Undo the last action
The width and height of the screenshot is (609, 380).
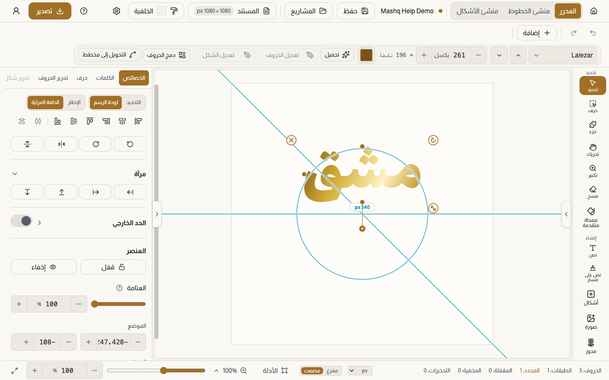[593, 33]
